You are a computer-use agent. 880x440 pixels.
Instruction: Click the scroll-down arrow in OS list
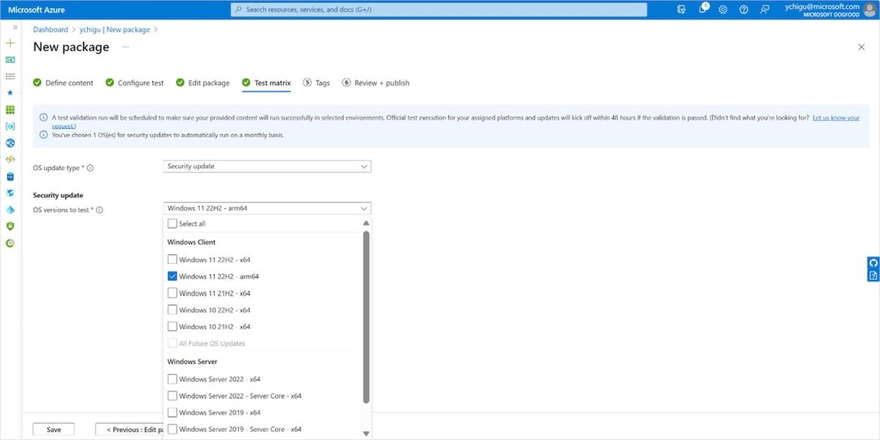pyautogui.click(x=367, y=433)
